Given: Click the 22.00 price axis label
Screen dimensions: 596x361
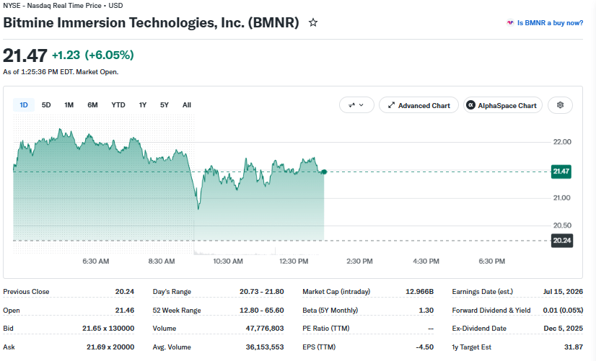Looking at the screenshot, I should tap(562, 142).
